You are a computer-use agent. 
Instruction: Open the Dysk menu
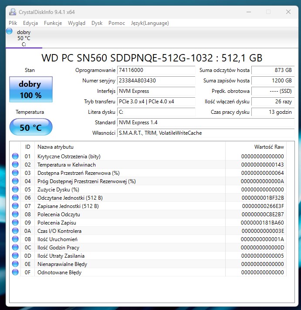click(x=97, y=23)
